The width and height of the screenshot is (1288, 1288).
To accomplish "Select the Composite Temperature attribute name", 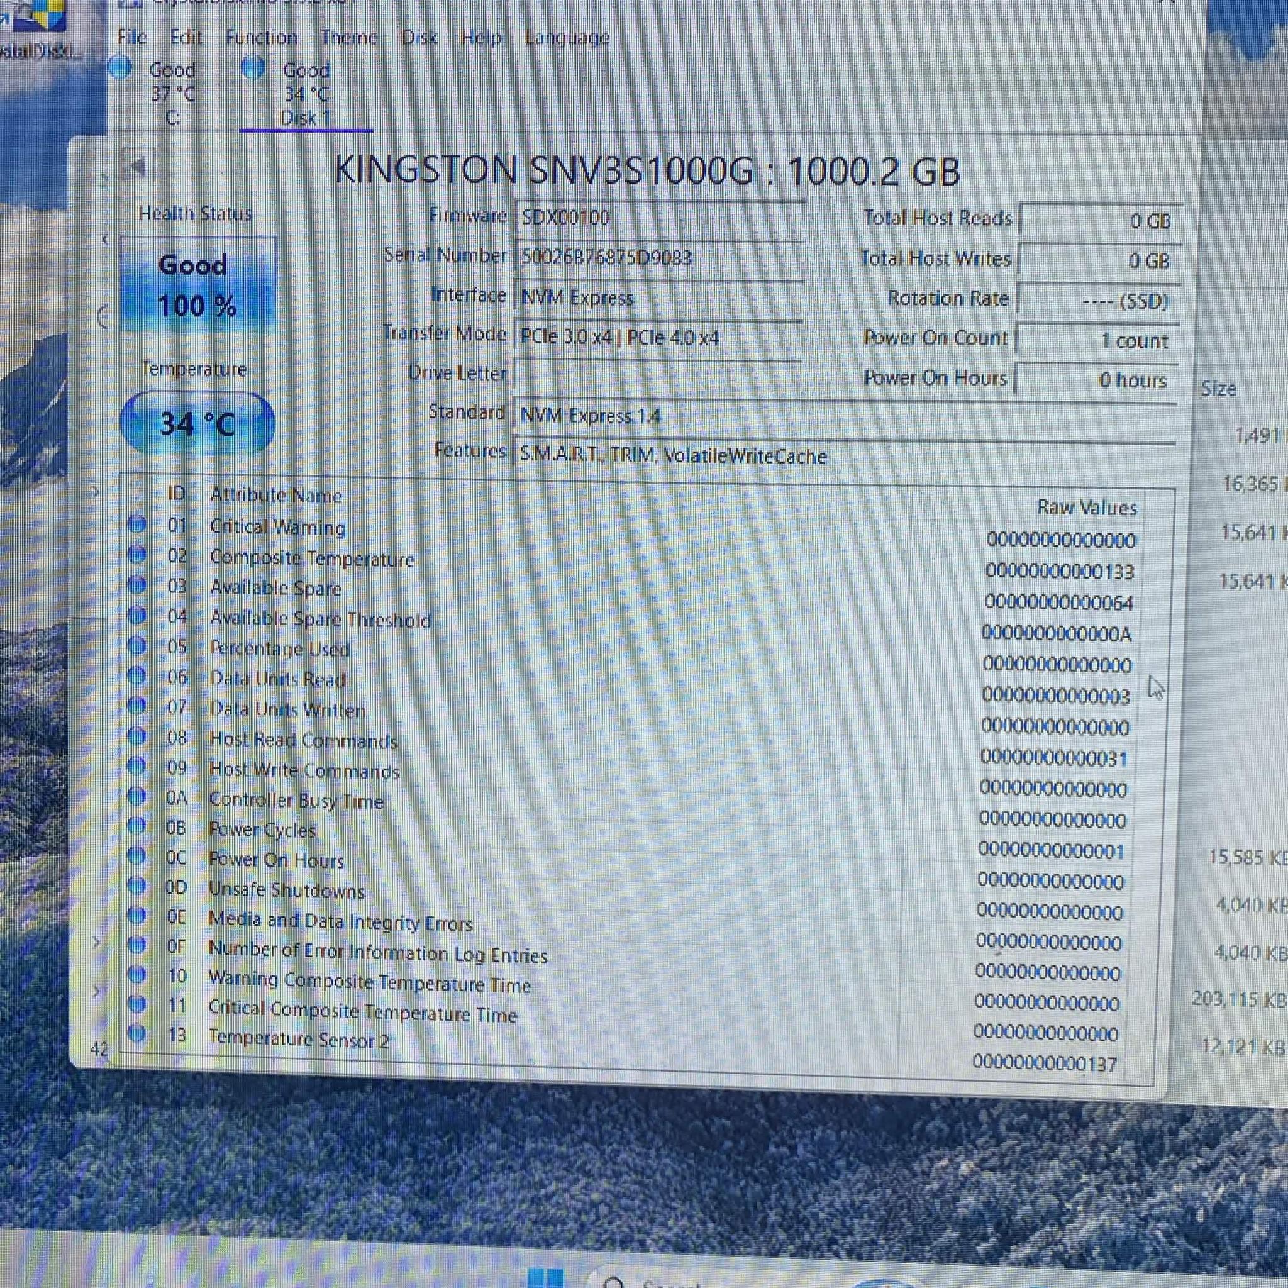I will click(312, 558).
